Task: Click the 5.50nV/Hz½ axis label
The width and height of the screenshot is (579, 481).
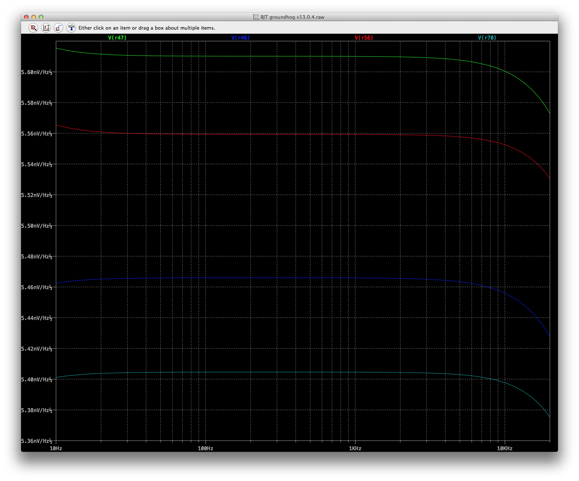Action: 37,226
